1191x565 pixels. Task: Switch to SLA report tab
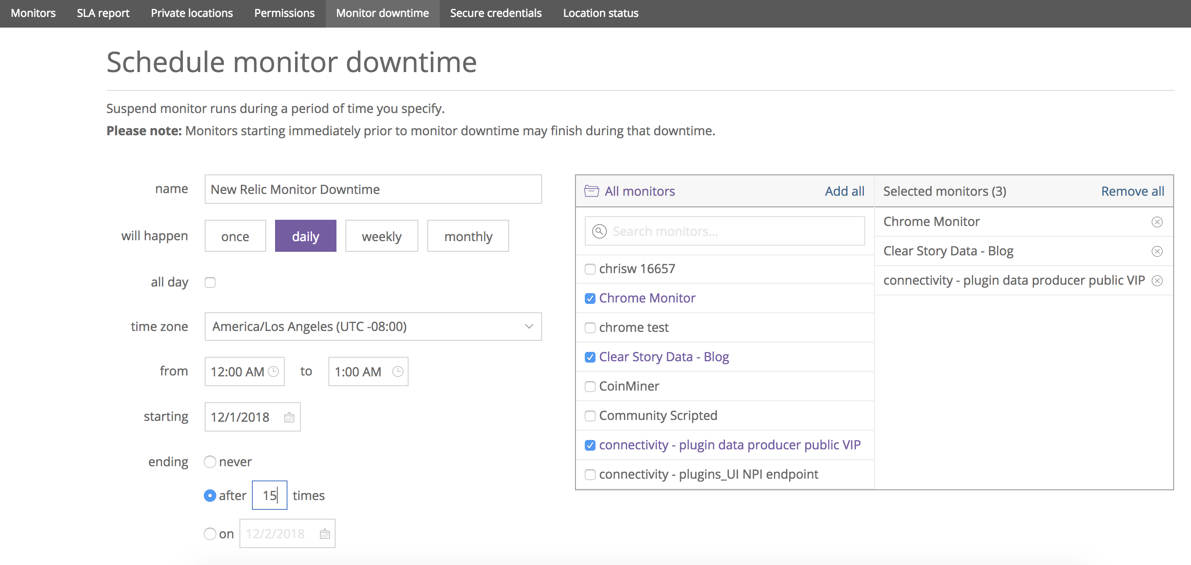[103, 13]
